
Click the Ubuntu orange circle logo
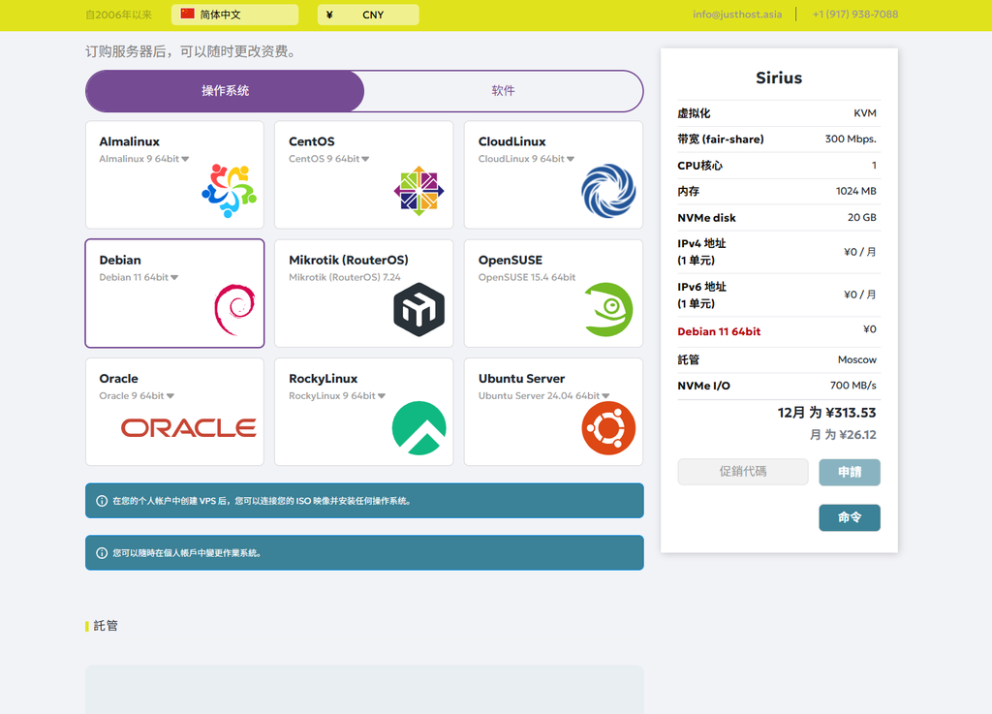pos(608,428)
